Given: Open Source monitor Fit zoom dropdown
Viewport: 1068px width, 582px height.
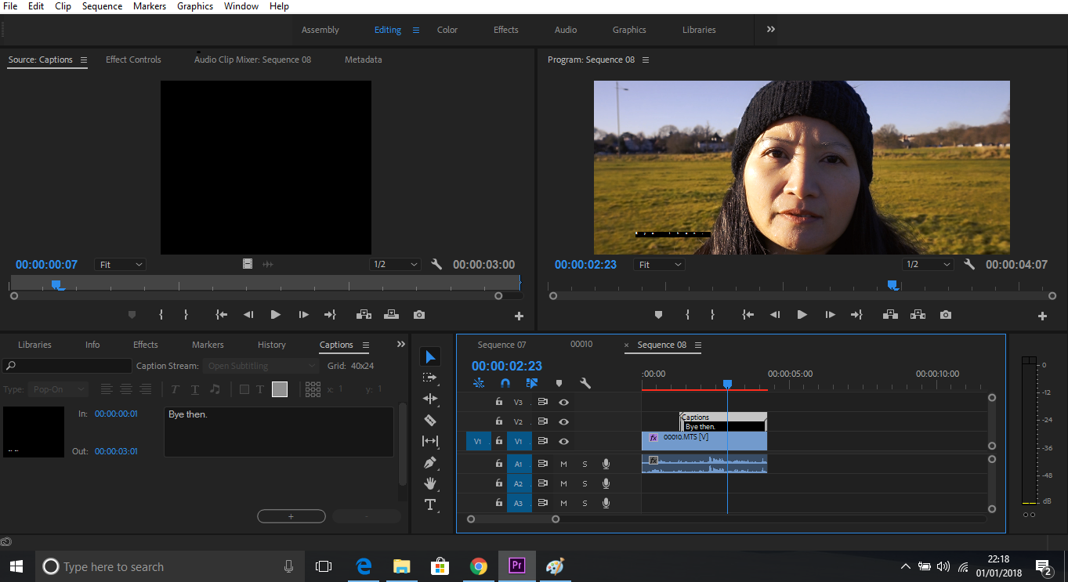Looking at the screenshot, I should pos(120,265).
